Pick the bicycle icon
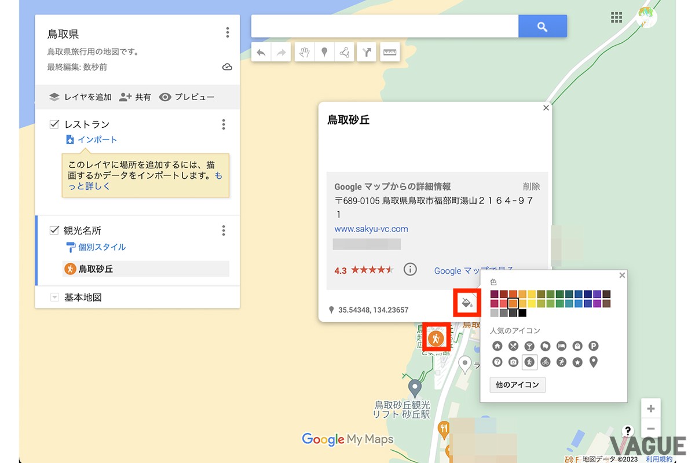Viewport: 695px width, 463px height. click(545, 362)
